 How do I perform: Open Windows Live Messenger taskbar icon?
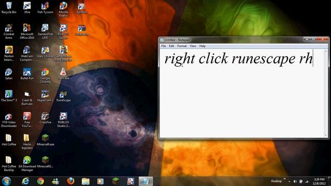[55, 181]
